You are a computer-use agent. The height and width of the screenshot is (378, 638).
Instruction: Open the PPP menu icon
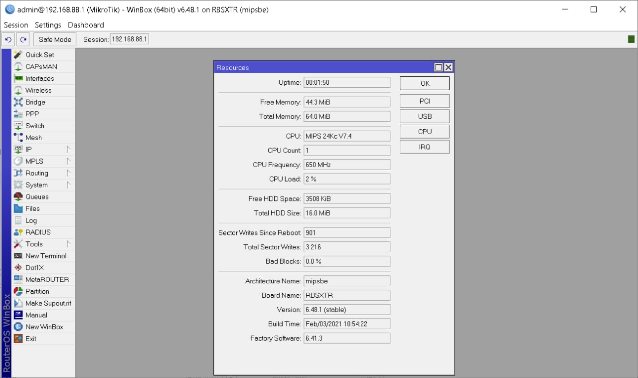pos(18,114)
